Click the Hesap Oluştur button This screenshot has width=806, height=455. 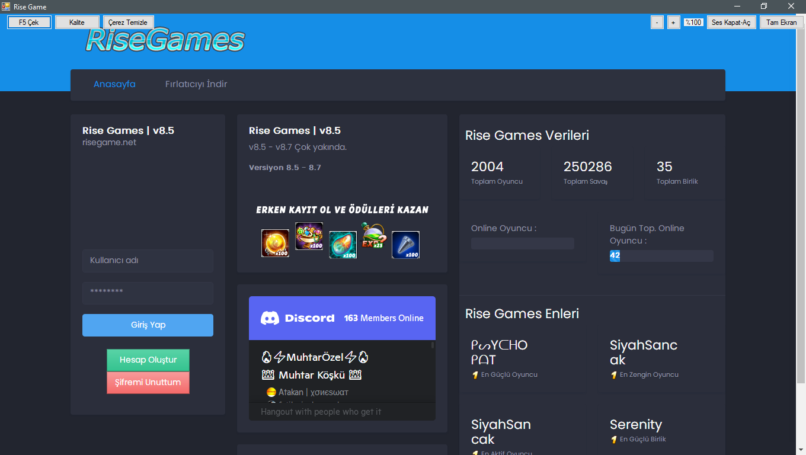click(x=148, y=360)
